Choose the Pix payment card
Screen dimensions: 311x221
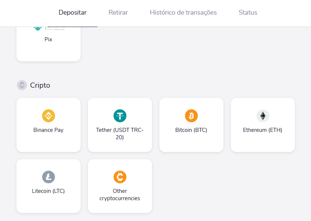click(x=48, y=44)
